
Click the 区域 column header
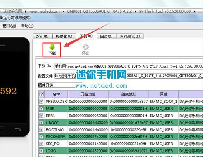point(164,94)
